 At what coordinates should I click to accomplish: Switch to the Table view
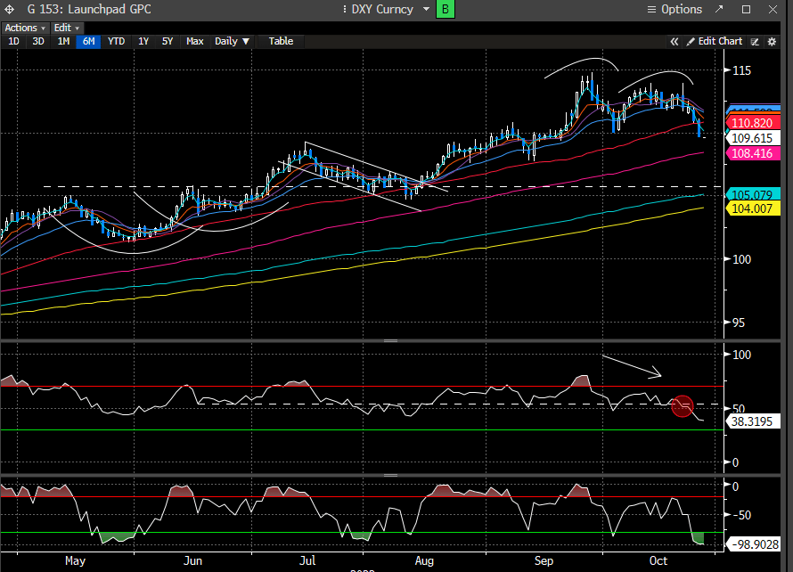[x=281, y=41]
